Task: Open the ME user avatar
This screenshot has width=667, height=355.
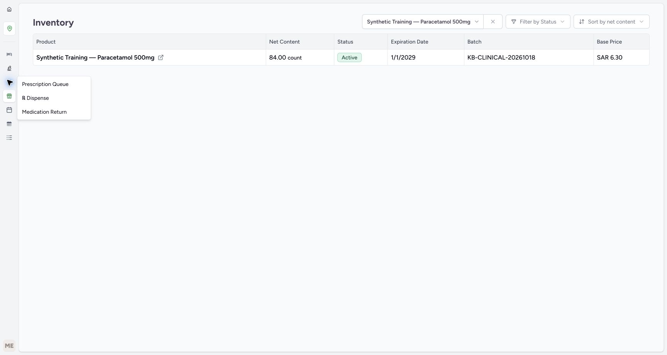Action: pyautogui.click(x=9, y=346)
